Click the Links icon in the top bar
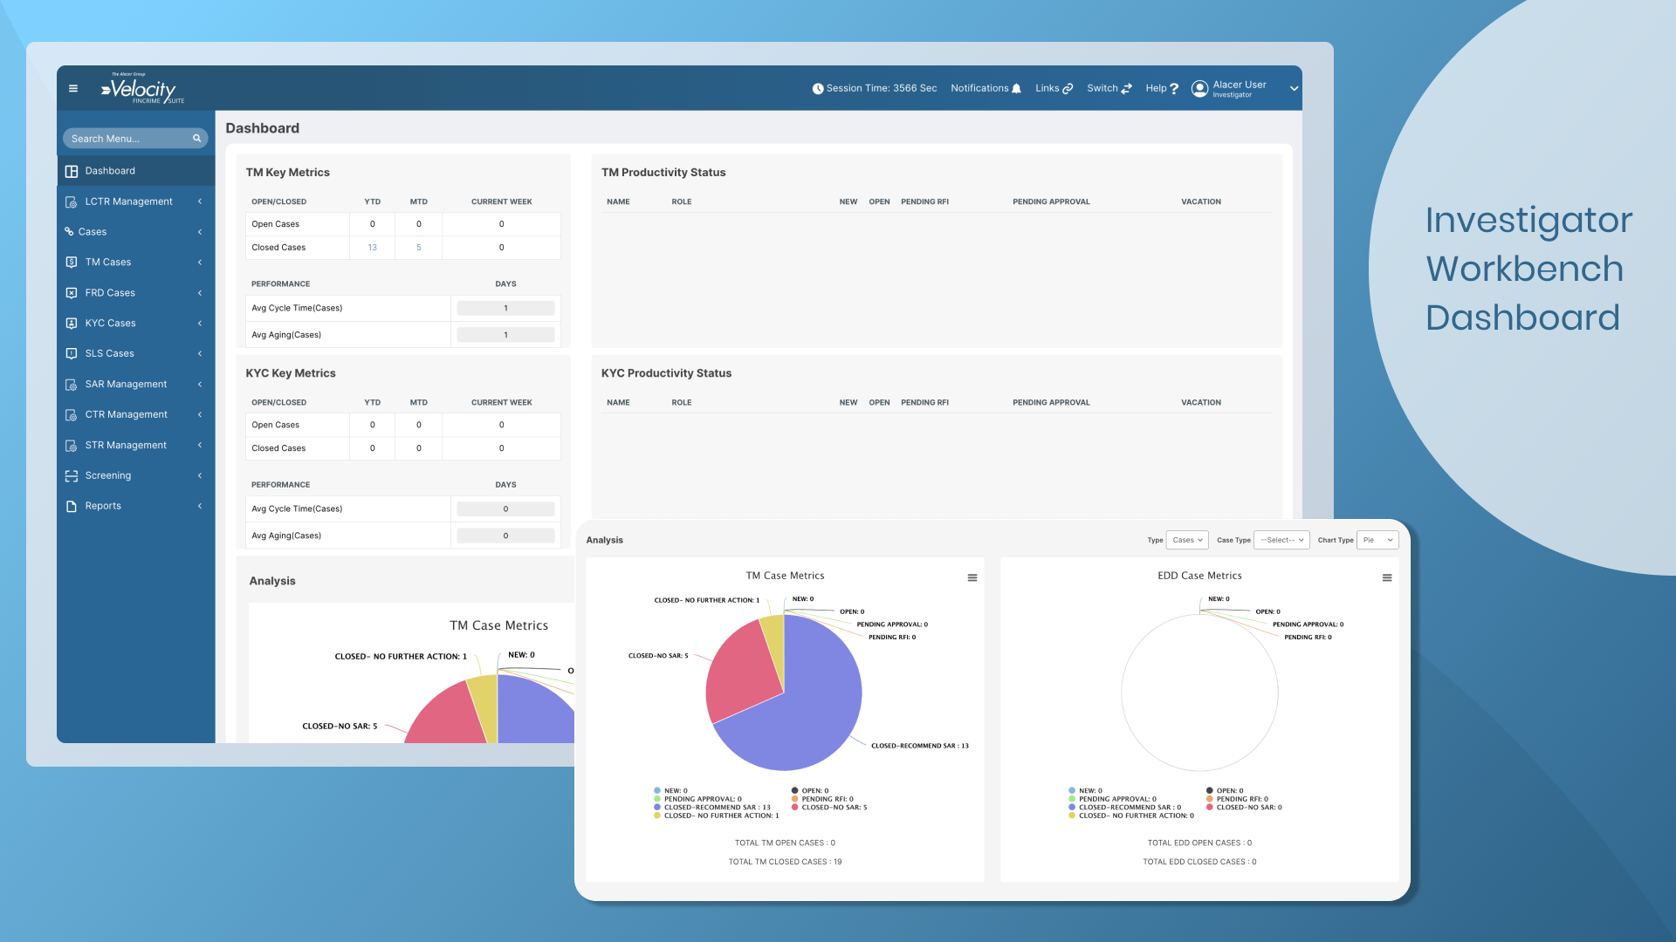Image resolution: width=1676 pixels, height=942 pixels. tap(1068, 88)
